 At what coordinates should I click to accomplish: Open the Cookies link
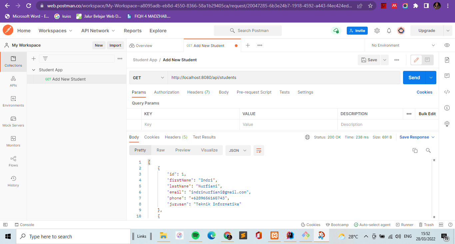pos(424,92)
